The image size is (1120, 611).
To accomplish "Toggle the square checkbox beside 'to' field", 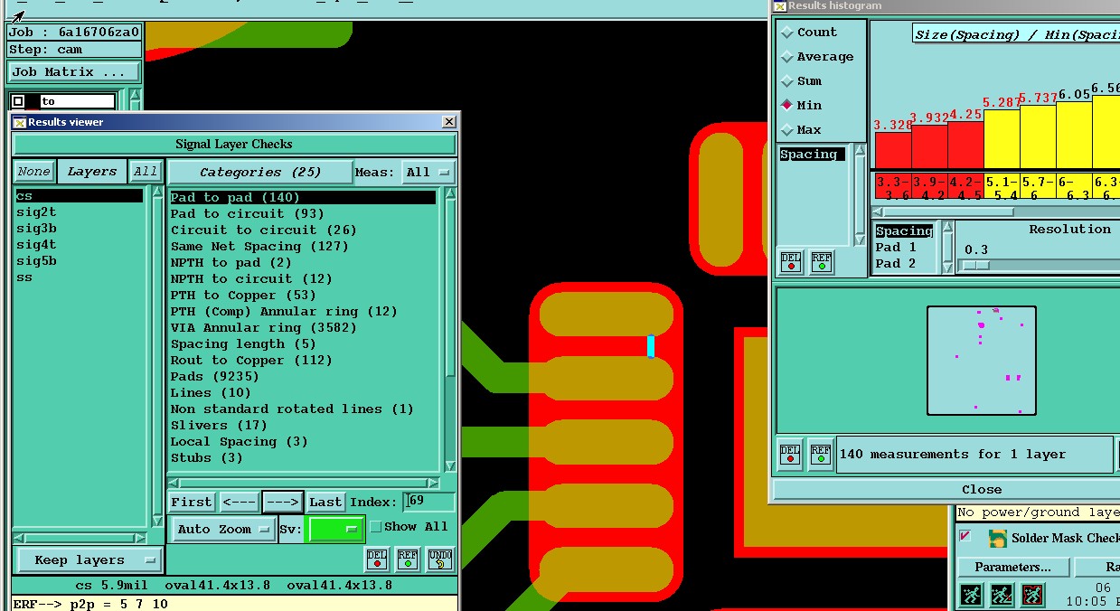I will pos(18,101).
